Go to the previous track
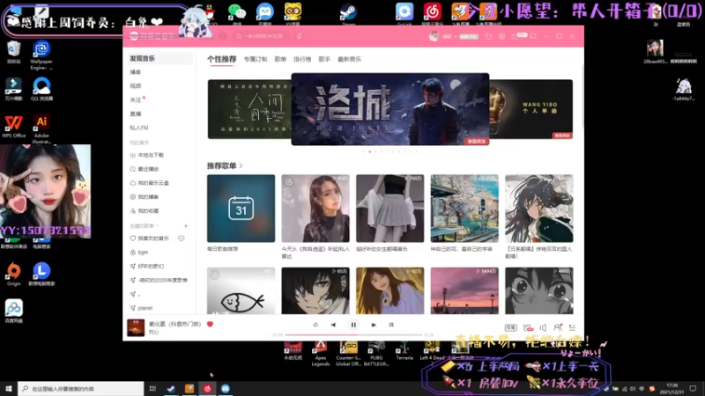Viewport: 705px width, 396px height. tap(333, 325)
